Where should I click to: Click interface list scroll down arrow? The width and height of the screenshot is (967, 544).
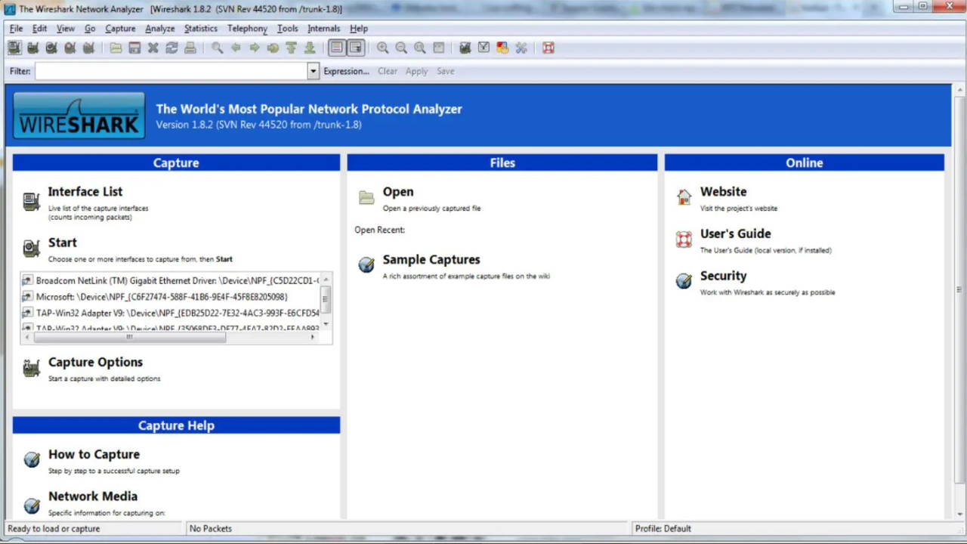click(326, 325)
